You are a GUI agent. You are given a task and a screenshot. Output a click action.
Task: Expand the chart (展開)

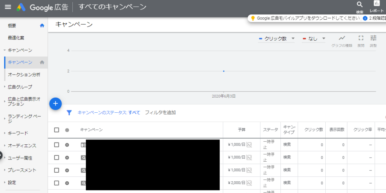[361, 41]
